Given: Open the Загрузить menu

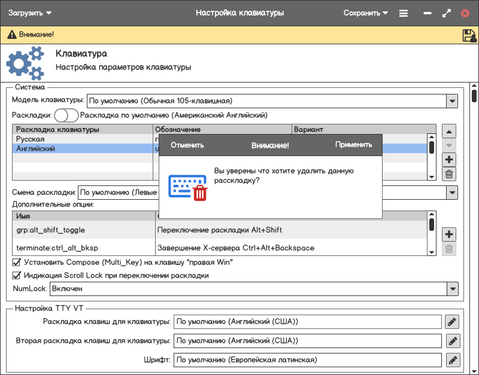Looking at the screenshot, I should [30, 13].
